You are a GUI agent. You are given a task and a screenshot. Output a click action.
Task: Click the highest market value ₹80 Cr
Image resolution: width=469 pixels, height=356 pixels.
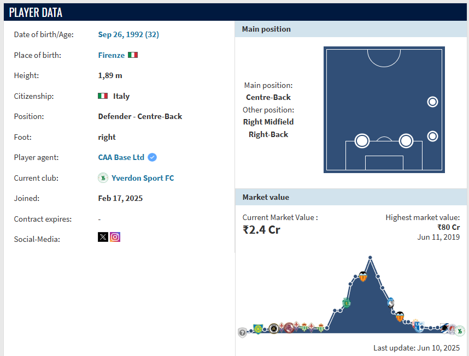tap(448, 227)
